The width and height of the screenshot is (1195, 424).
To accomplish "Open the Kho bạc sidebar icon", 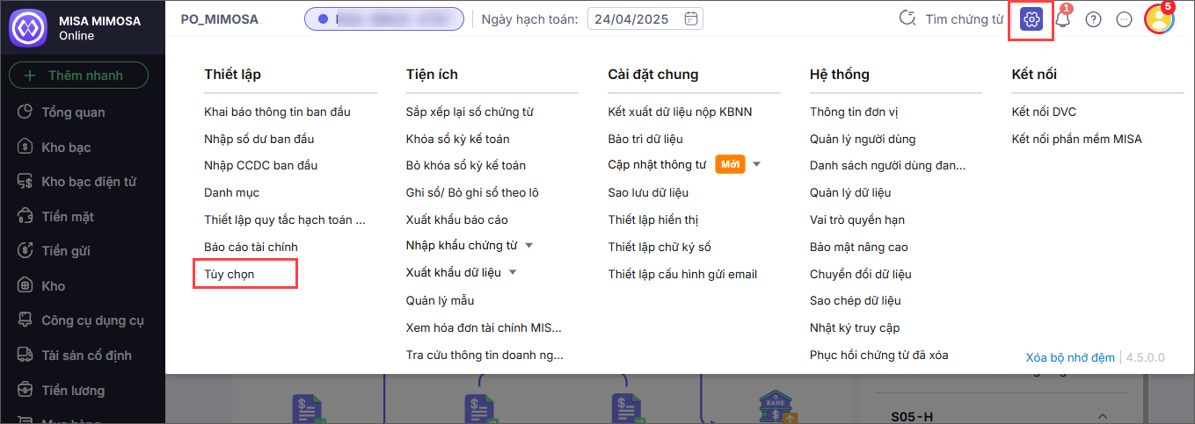I will coord(25,147).
